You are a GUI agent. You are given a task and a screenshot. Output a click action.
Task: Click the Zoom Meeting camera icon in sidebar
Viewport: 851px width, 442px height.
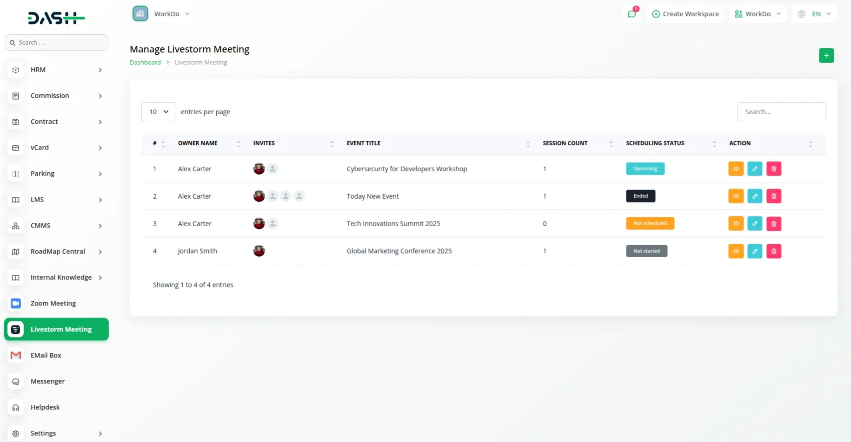[x=16, y=303]
